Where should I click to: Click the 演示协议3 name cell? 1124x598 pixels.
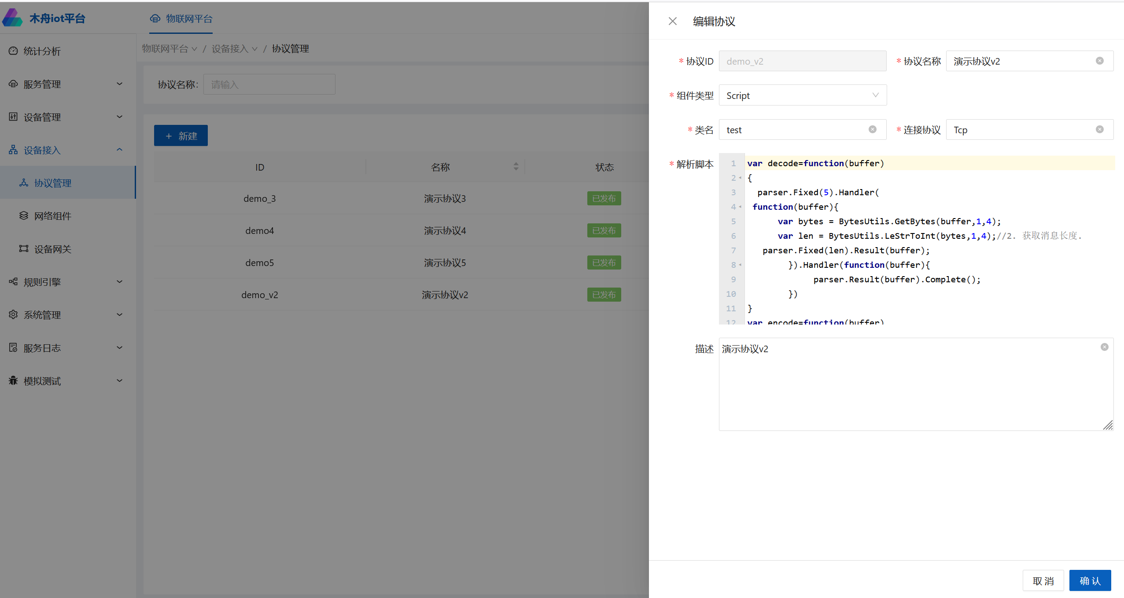pyautogui.click(x=445, y=198)
